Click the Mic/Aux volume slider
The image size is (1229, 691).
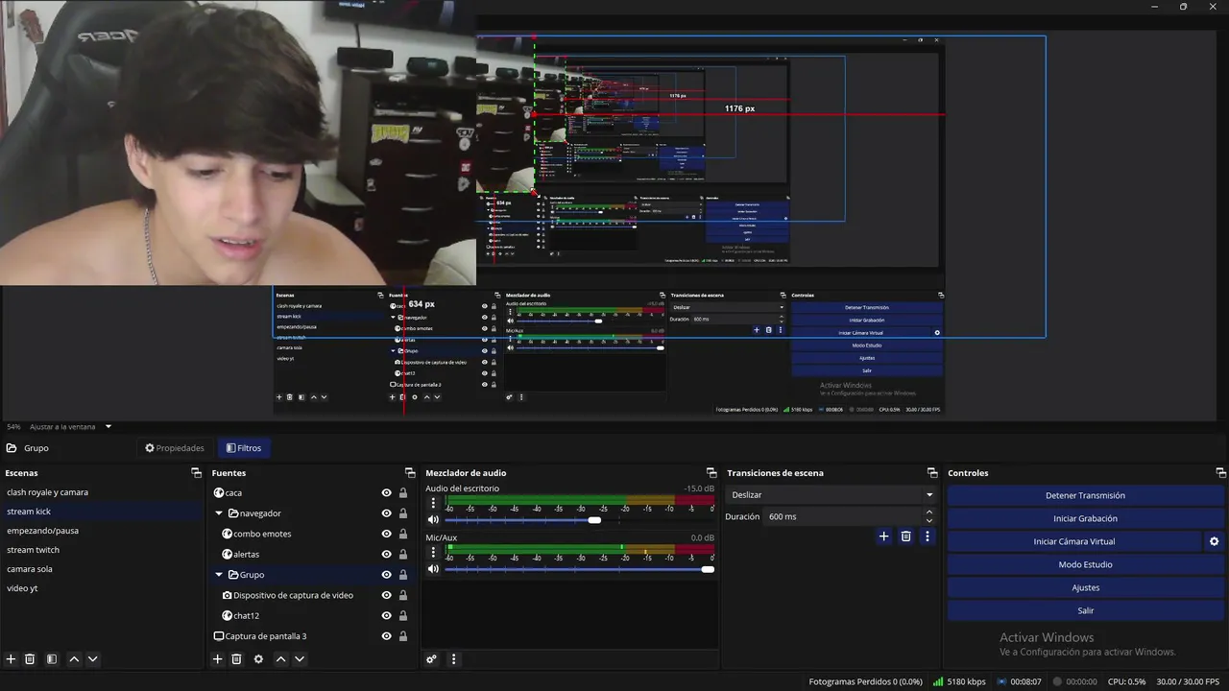pyautogui.click(x=579, y=569)
